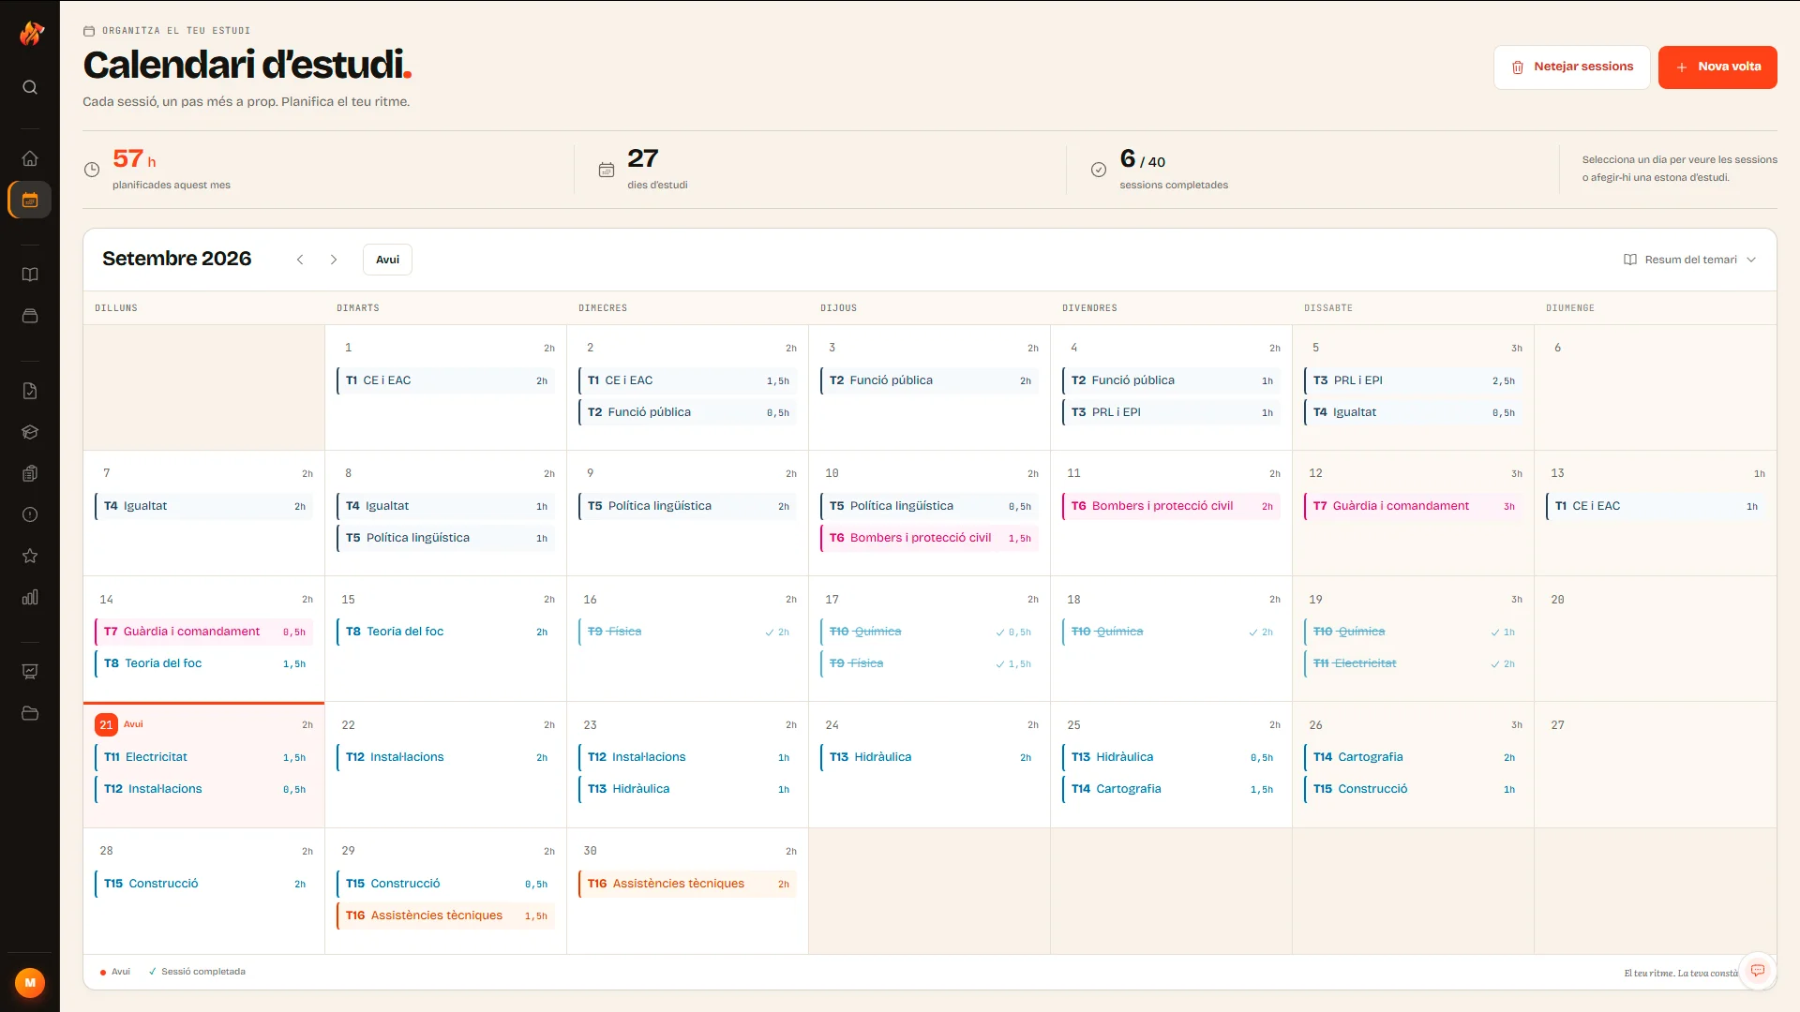Open T16 Assistències tècniques on day 30
Screen dimensions: 1800x1012
pyautogui.click(x=687, y=884)
